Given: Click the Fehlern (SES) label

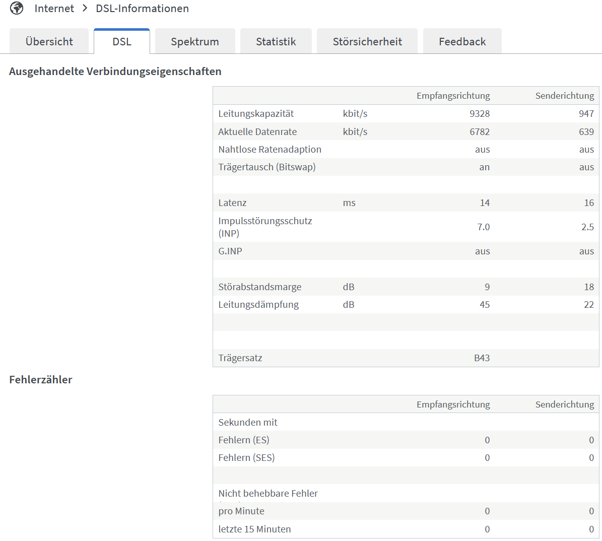Looking at the screenshot, I should point(246,458).
